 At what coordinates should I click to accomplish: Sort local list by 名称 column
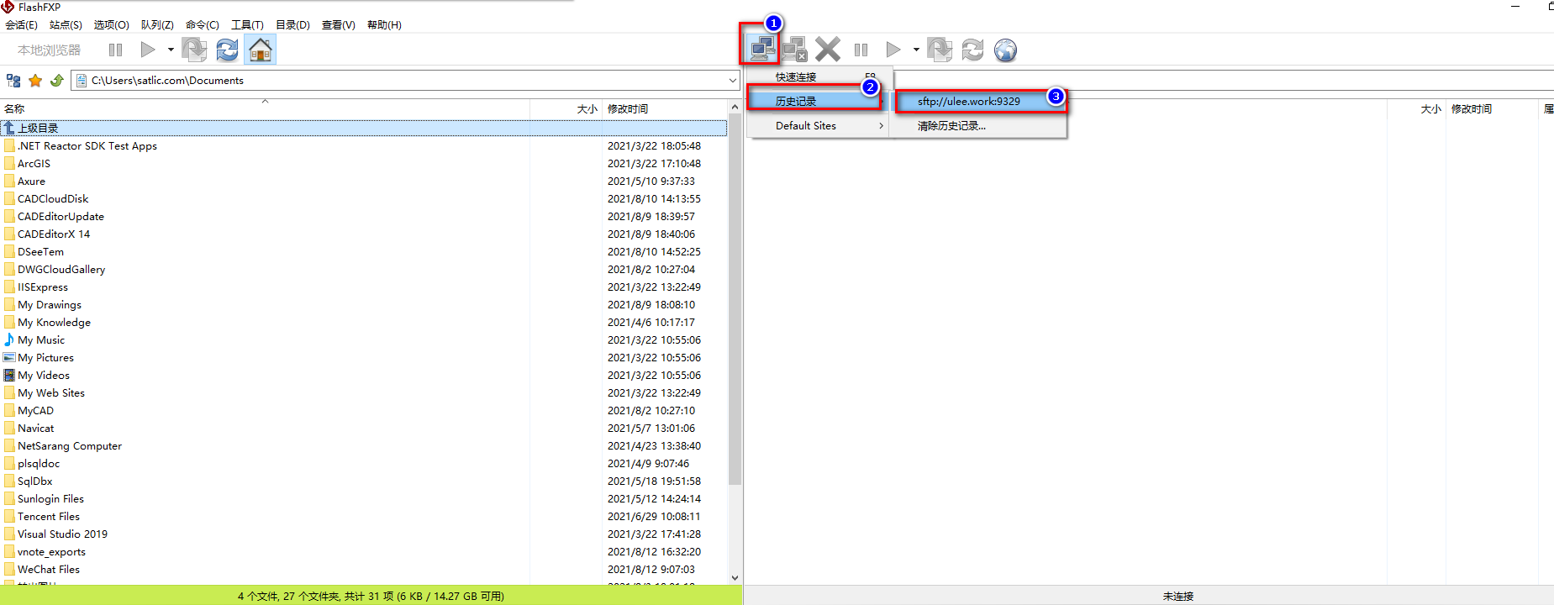[14, 109]
